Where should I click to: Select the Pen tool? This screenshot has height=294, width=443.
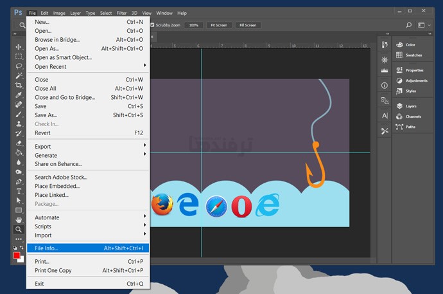[x=19, y=181]
